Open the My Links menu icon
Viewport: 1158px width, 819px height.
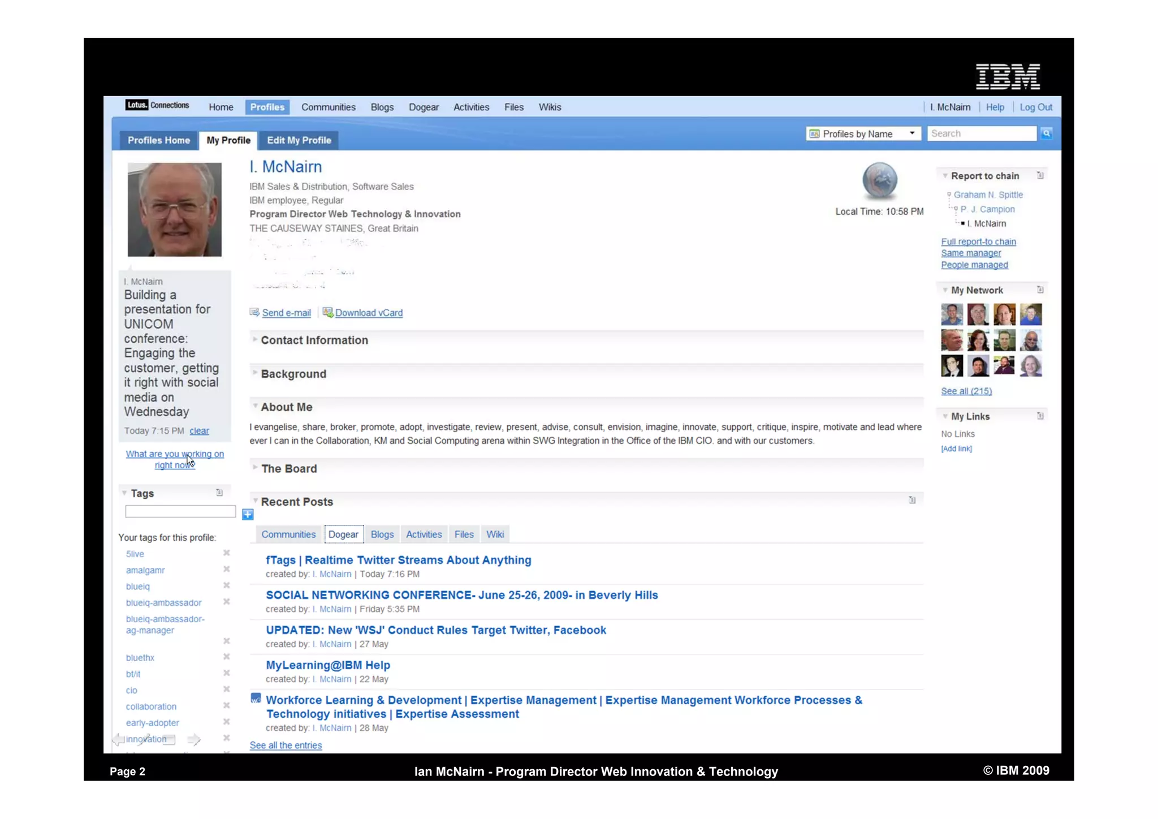1040,416
